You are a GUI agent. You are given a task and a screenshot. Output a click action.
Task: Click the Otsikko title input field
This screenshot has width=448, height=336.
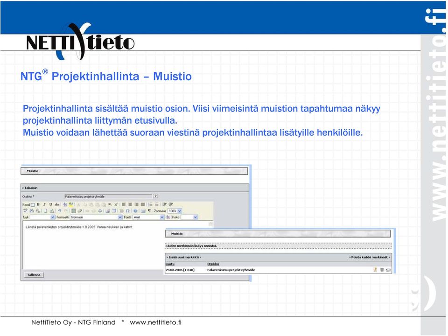click(108, 196)
